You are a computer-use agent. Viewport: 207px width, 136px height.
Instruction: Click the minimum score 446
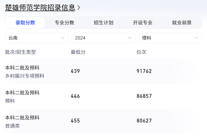click(x=75, y=96)
